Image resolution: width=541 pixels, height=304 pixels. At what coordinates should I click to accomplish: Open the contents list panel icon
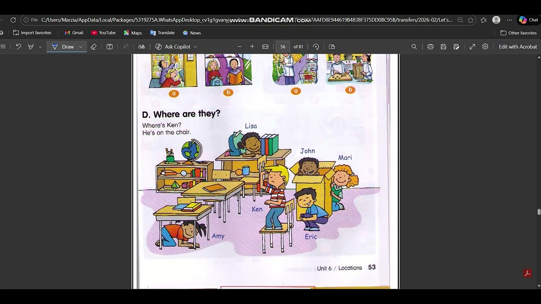pyautogui.click(x=3, y=47)
